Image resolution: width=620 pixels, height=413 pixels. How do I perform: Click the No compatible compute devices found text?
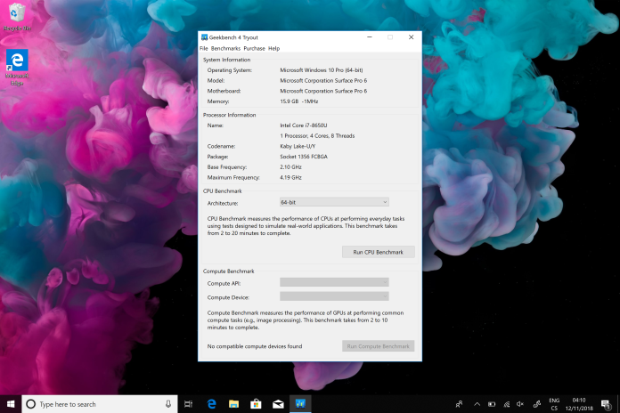tap(255, 346)
